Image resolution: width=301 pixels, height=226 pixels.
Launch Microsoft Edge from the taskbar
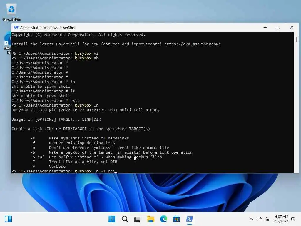click(163, 219)
